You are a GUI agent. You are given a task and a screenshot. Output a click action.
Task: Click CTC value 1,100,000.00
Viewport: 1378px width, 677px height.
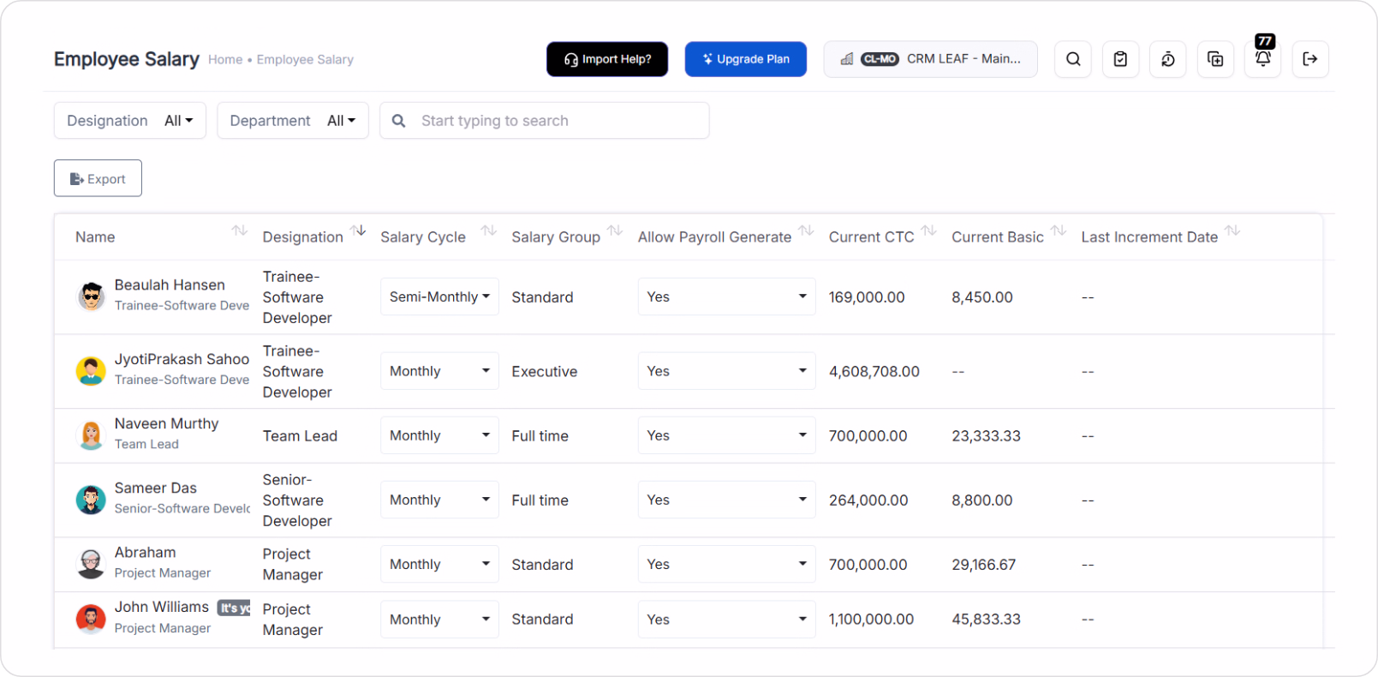click(871, 620)
